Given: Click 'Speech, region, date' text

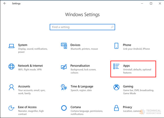Looking at the screenshot, I should click(81, 90).
